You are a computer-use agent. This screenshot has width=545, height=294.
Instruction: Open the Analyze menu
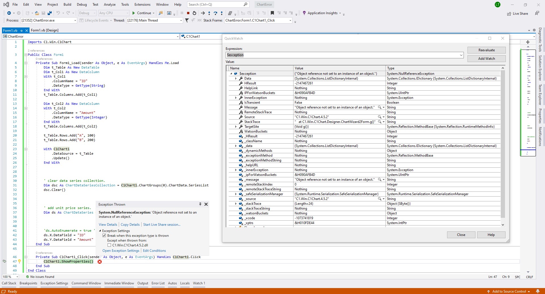pyautogui.click(x=110, y=5)
